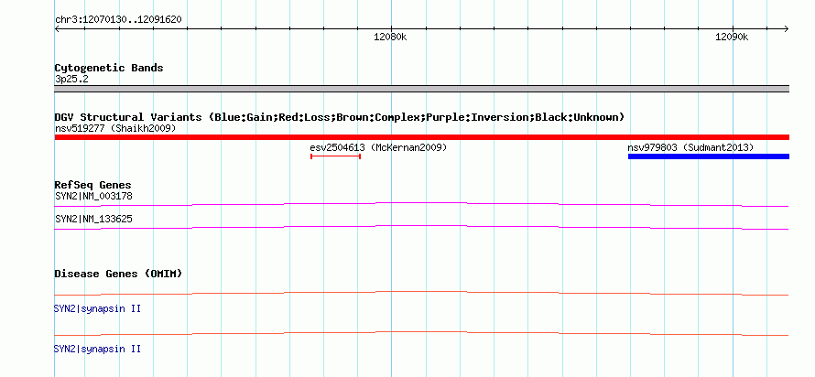Viewport: 815px width, 377px height.
Task: Click the RefSeq Genes track title
Action: point(93,185)
